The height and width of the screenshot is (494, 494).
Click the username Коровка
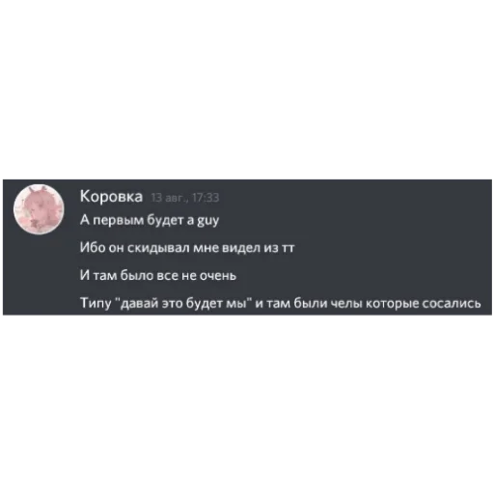point(111,196)
